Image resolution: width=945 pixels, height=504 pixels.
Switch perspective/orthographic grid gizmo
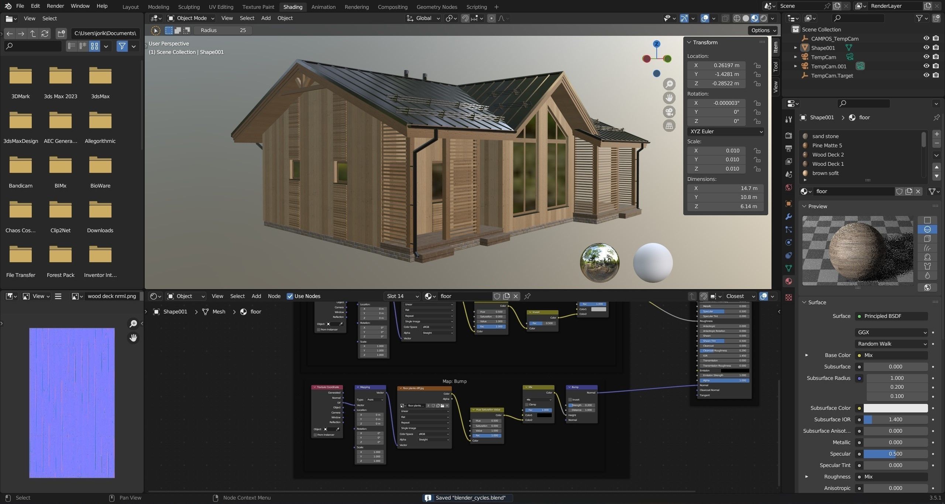(669, 126)
